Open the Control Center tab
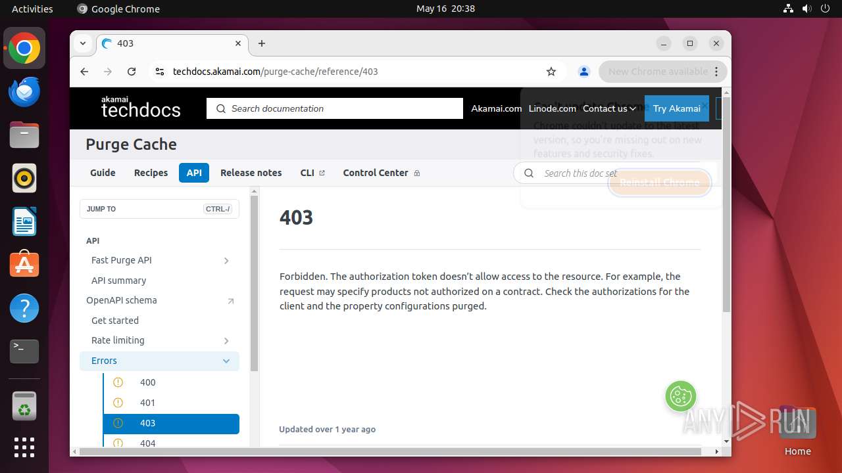Image resolution: width=842 pixels, height=473 pixels. [382, 173]
